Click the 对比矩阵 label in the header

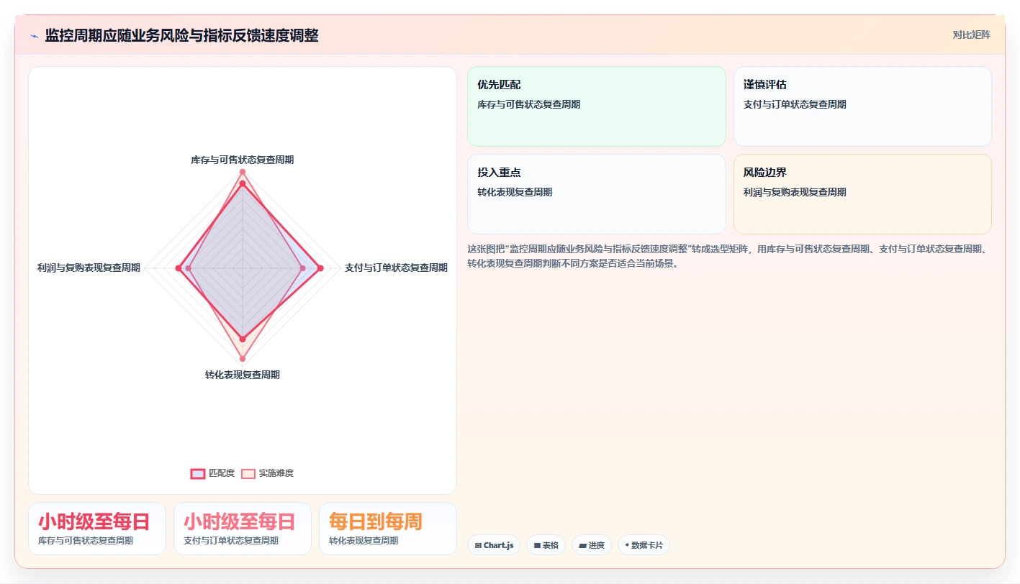coord(971,35)
